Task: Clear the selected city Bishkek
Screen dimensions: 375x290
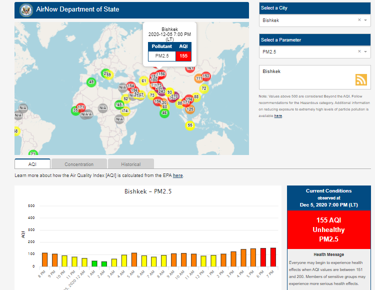Action: point(359,20)
